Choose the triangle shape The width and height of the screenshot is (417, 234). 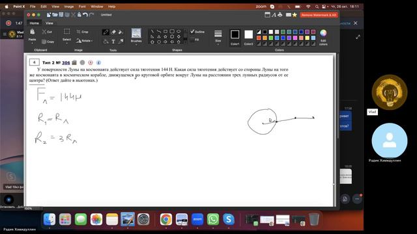(159, 36)
